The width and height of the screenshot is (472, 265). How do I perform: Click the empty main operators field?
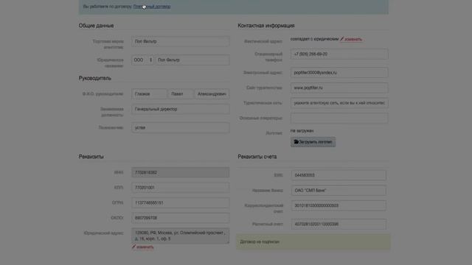pyautogui.click(x=339, y=118)
